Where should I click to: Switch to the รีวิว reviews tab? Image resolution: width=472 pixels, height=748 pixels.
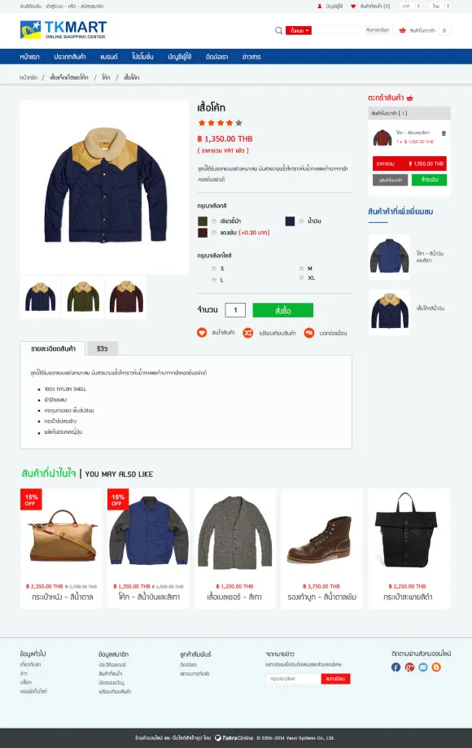[102, 348]
